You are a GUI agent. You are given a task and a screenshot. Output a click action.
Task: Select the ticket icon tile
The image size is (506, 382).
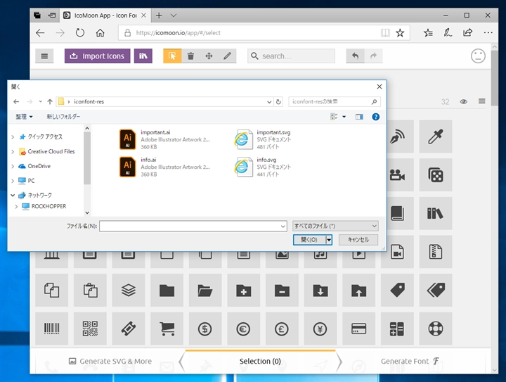(x=129, y=329)
